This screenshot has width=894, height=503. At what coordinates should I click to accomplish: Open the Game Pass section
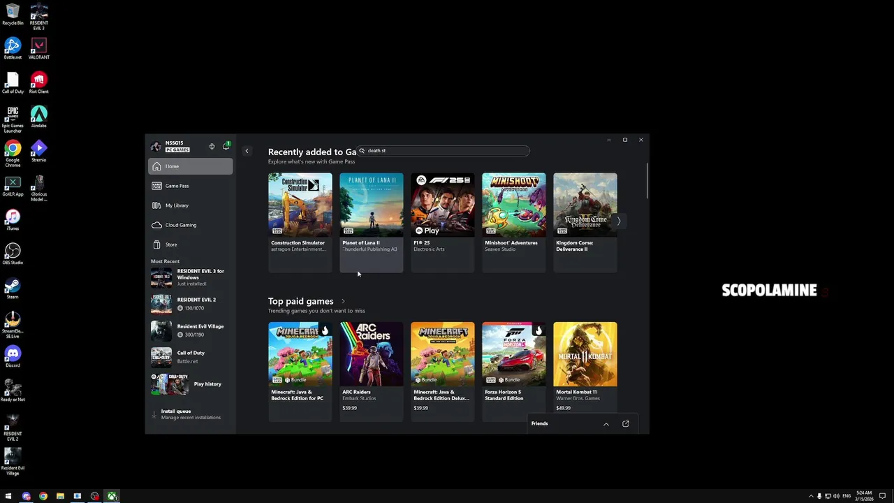(190, 186)
